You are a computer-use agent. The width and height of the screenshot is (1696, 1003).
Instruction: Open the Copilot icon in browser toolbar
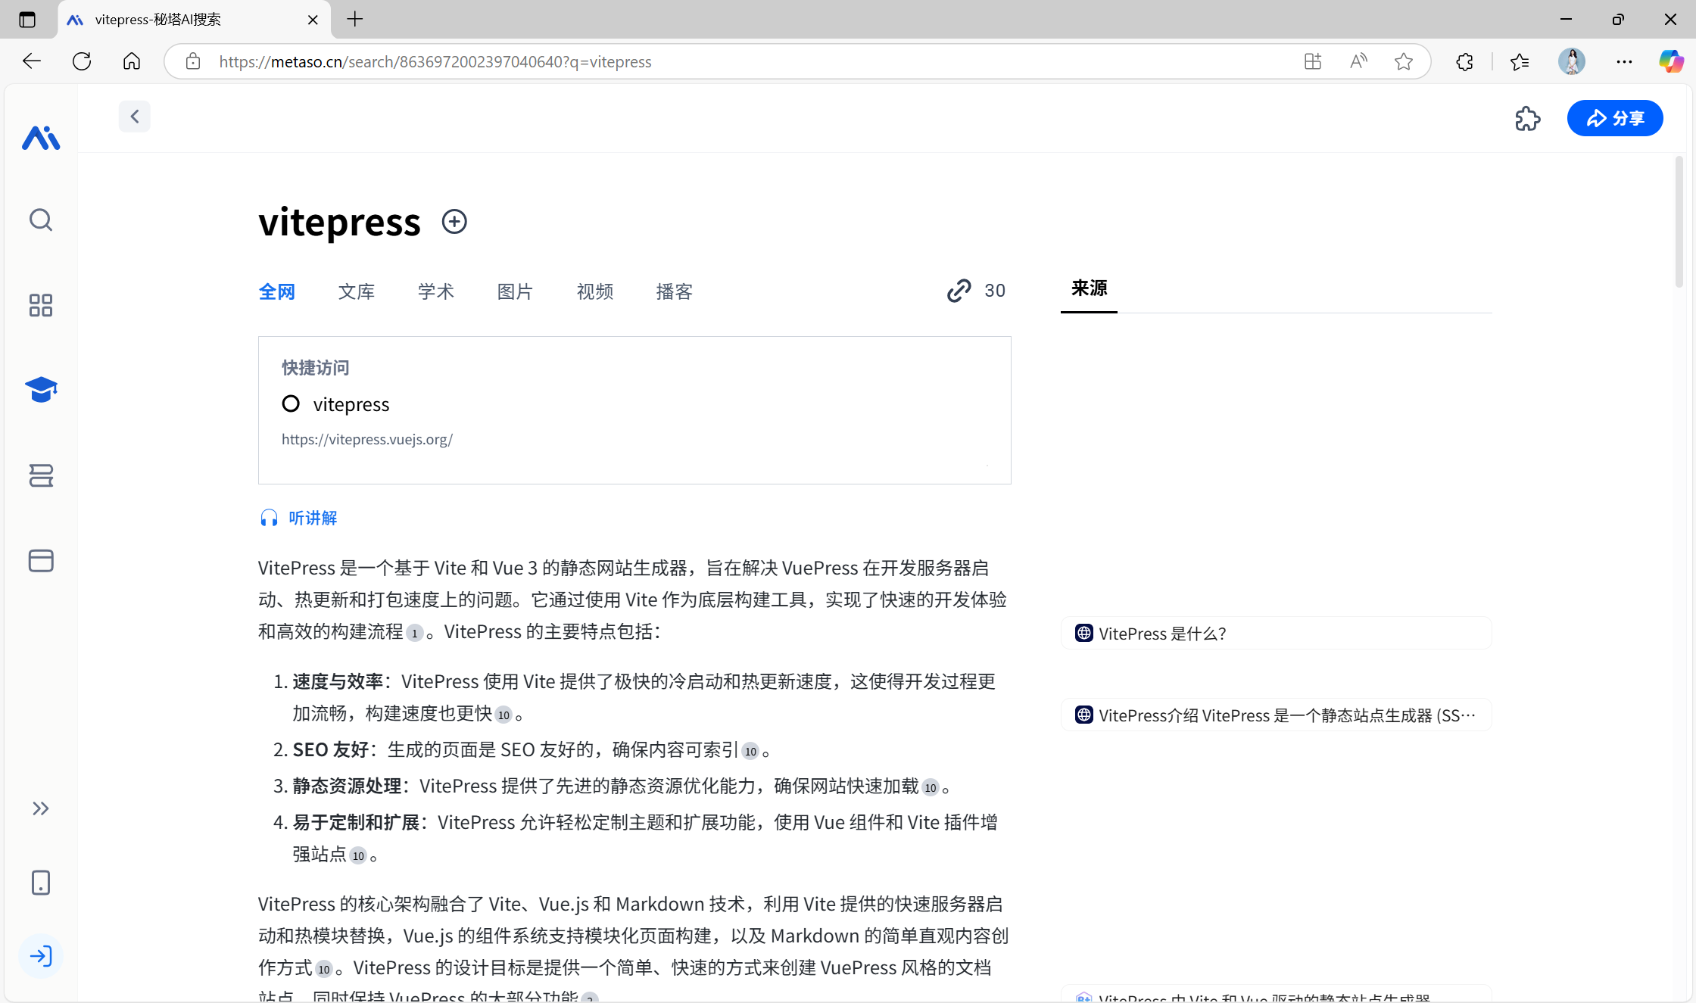pos(1671,61)
